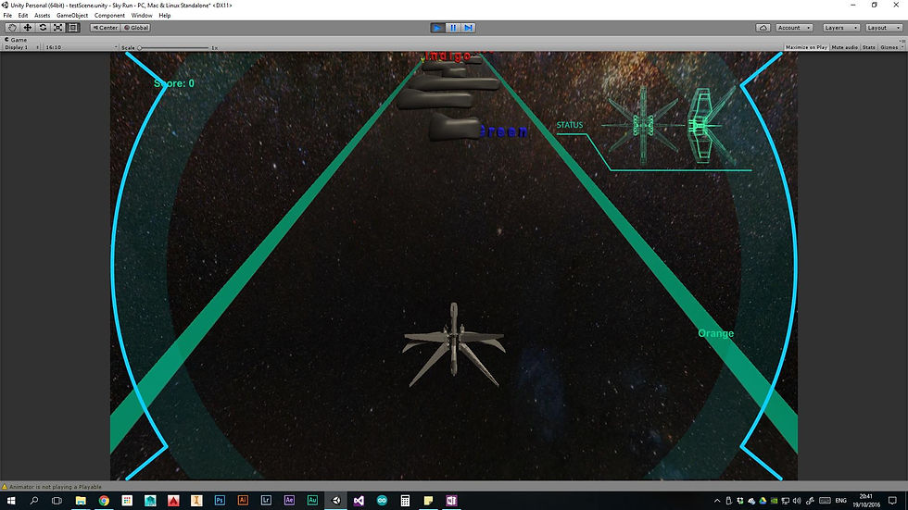Viewport: 908px width, 510px height.
Task: Click the STATUS label in the HUD
Action: (570, 125)
